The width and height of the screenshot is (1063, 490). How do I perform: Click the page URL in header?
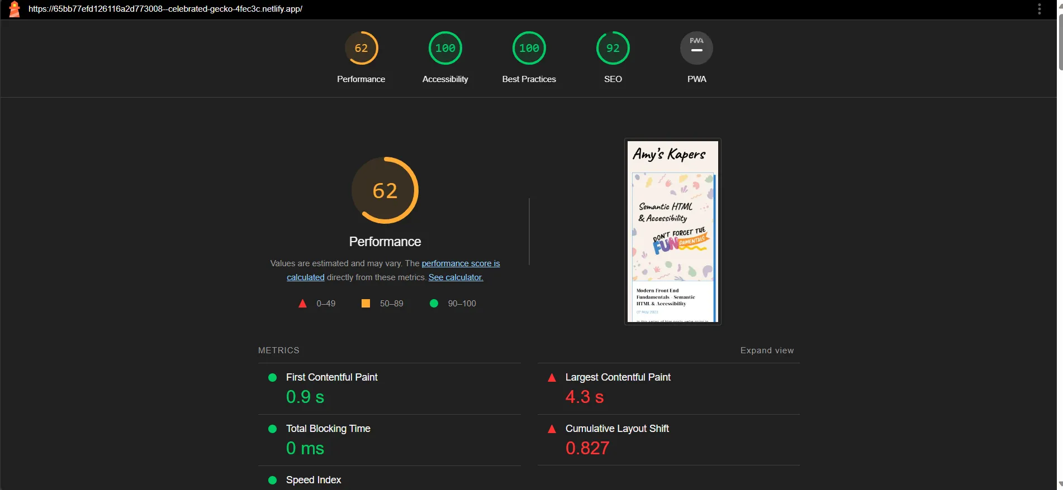tap(165, 9)
